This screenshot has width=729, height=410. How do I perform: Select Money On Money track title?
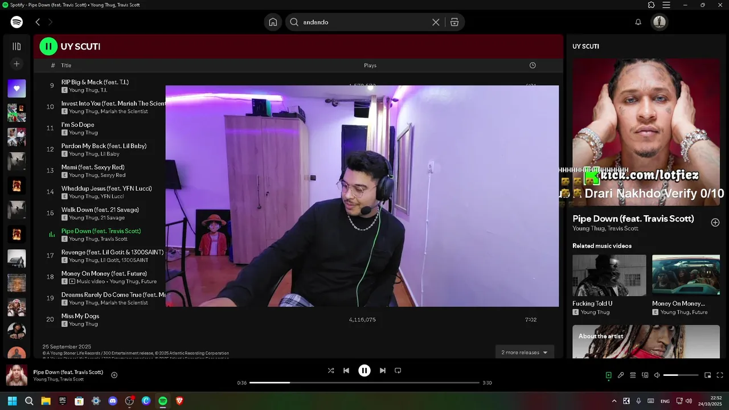(x=104, y=273)
